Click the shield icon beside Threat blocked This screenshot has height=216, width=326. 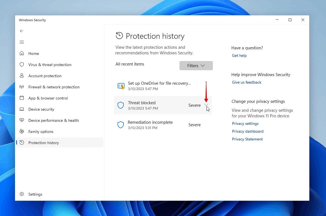pos(121,105)
